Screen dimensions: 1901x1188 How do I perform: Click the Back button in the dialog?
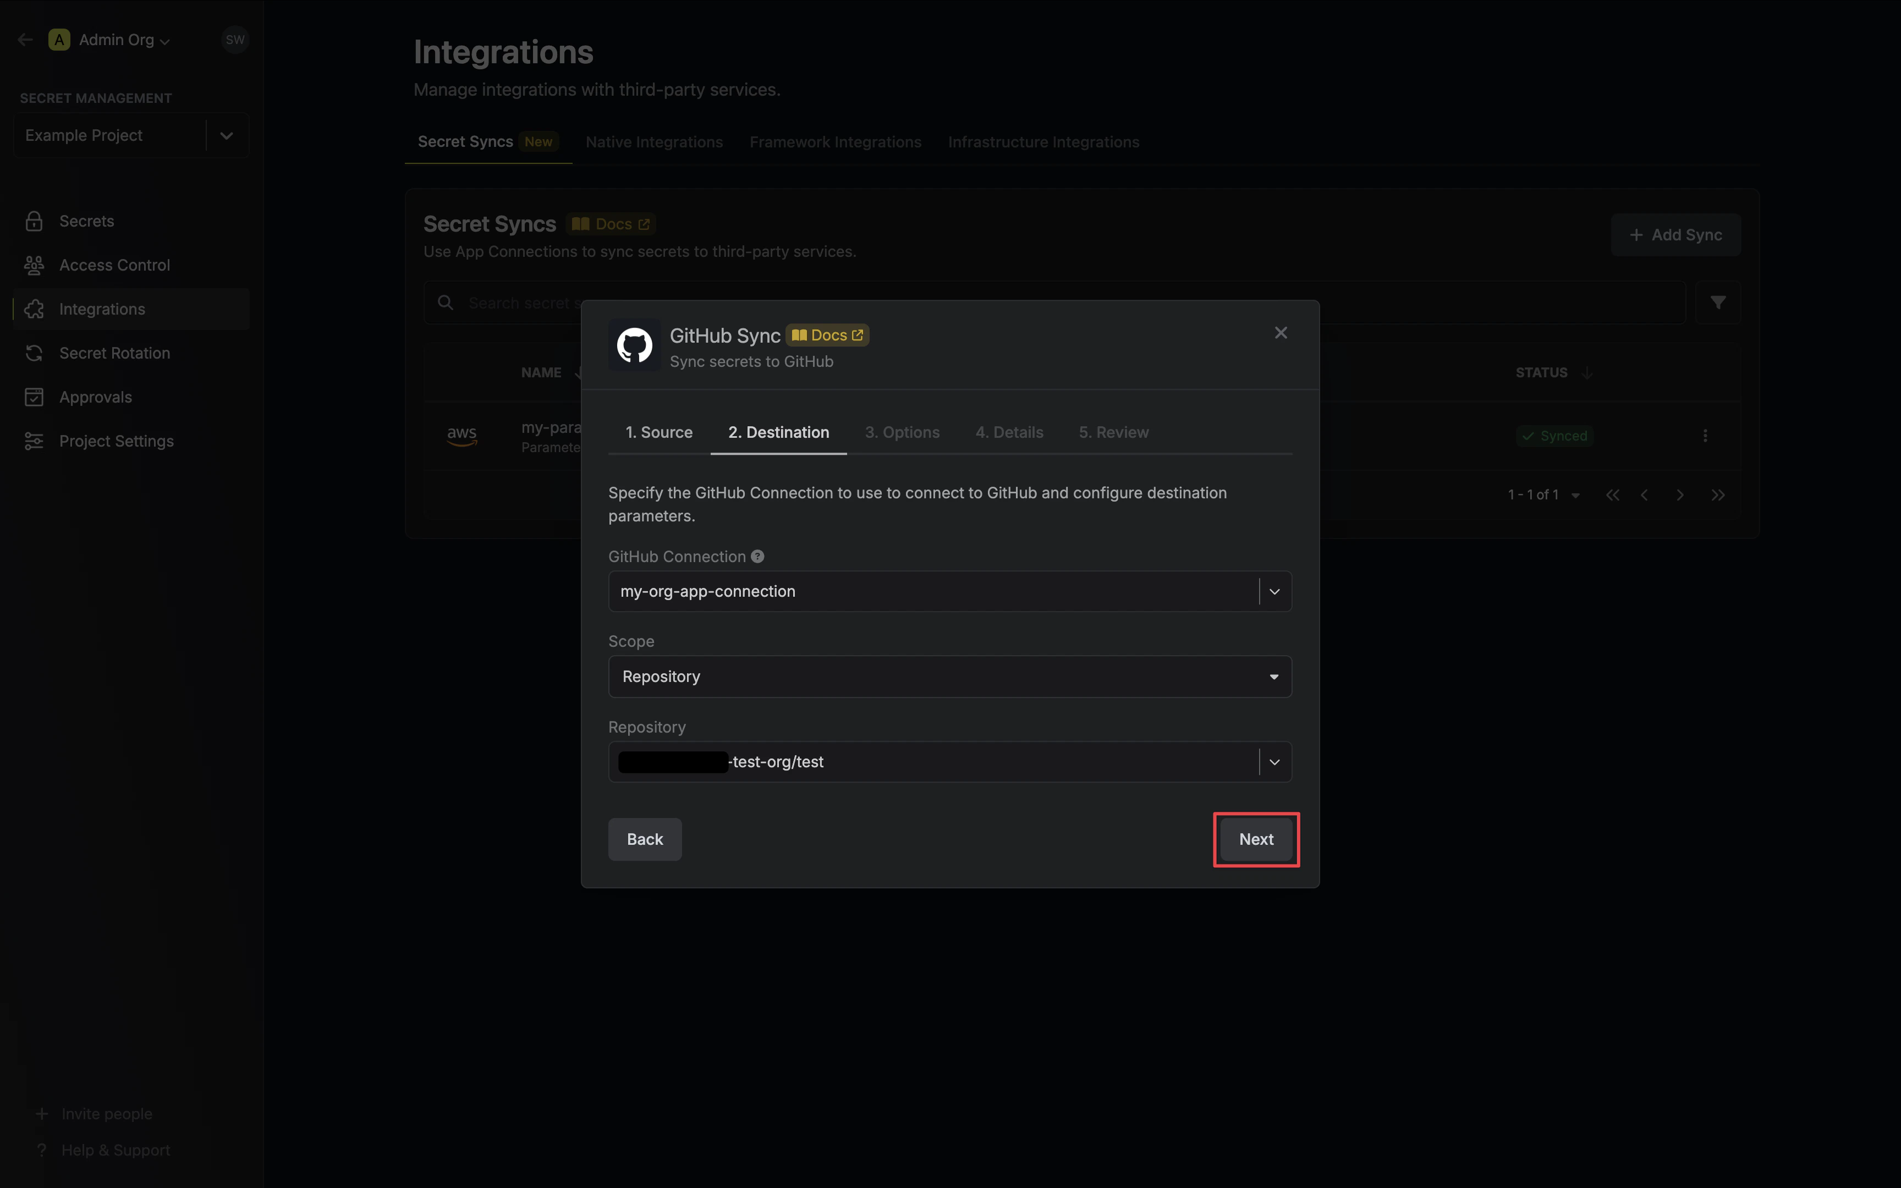click(x=645, y=839)
